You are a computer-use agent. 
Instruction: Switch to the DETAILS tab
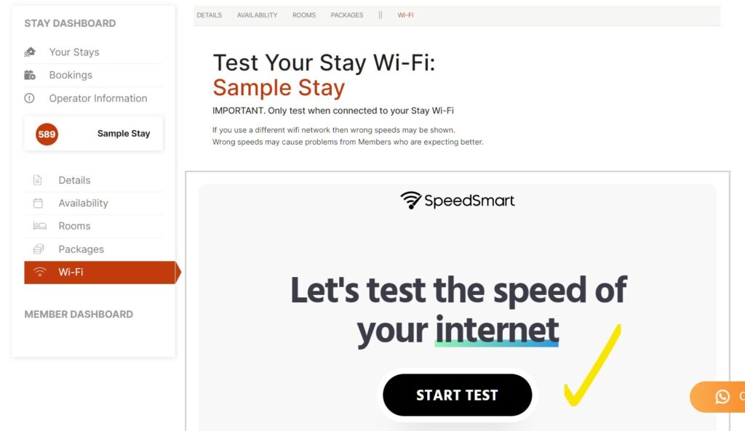pos(209,15)
